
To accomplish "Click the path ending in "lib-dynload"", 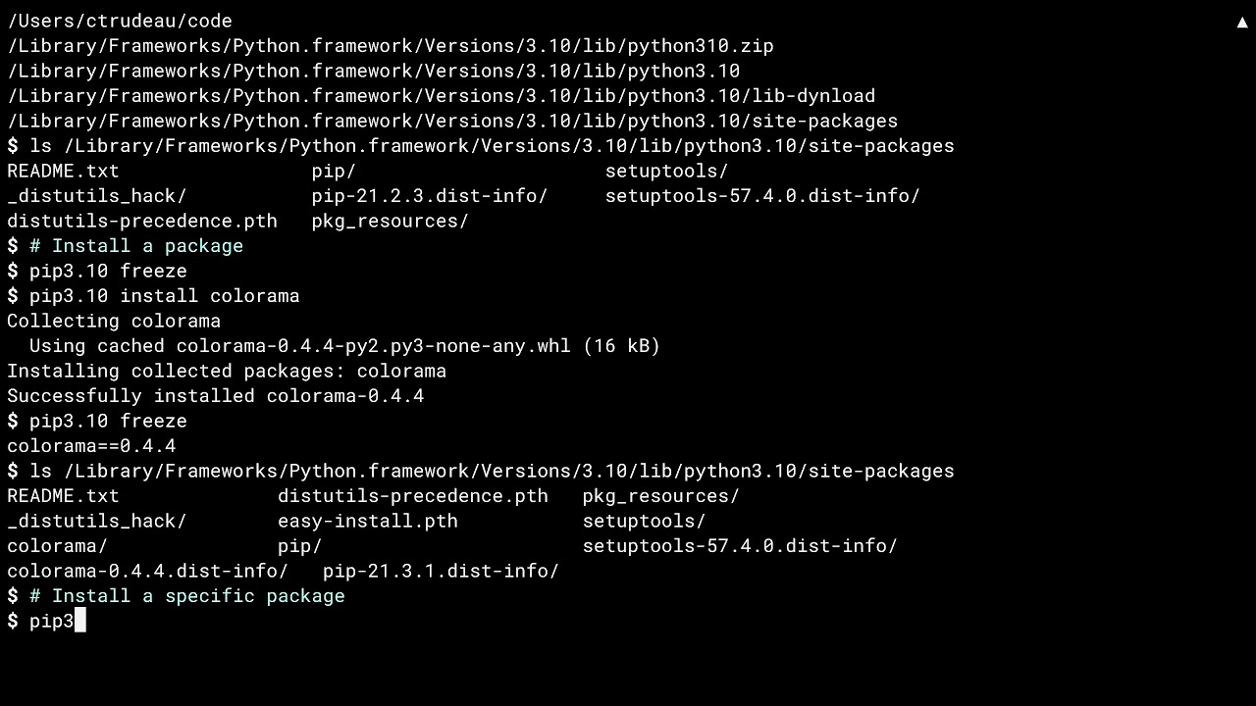I will click(x=442, y=96).
